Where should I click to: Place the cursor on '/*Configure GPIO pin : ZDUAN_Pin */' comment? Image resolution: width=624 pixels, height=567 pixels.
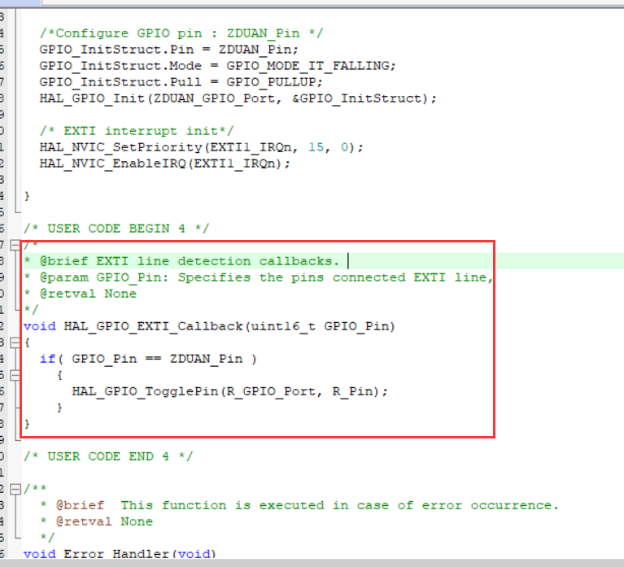[x=181, y=33]
